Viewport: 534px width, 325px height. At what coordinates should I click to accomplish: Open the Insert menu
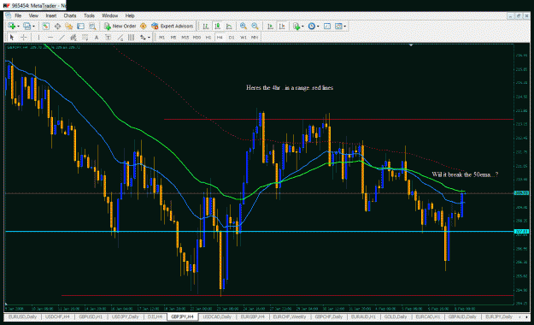click(50, 15)
